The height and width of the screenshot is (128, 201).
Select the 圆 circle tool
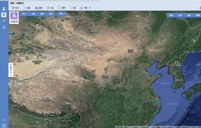tap(73, 8)
